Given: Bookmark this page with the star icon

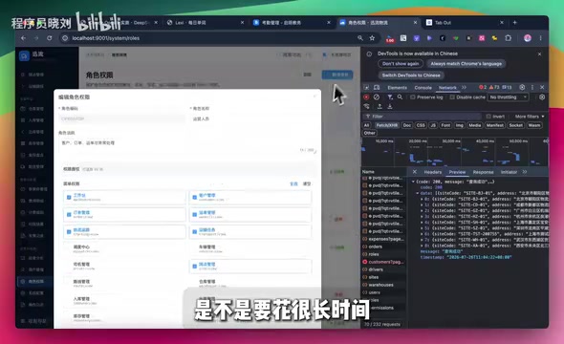Looking at the screenshot, I should (x=372, y=38).
